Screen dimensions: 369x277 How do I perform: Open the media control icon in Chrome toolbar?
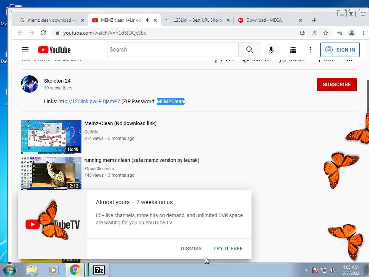point(340,33)
